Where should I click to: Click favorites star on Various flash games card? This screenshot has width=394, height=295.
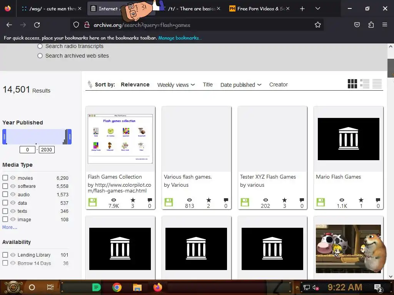[209, 200]
